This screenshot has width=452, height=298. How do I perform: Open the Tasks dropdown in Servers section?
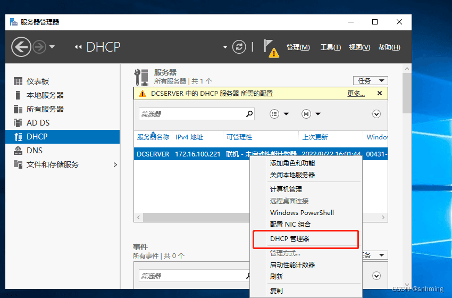click(371, 81)
